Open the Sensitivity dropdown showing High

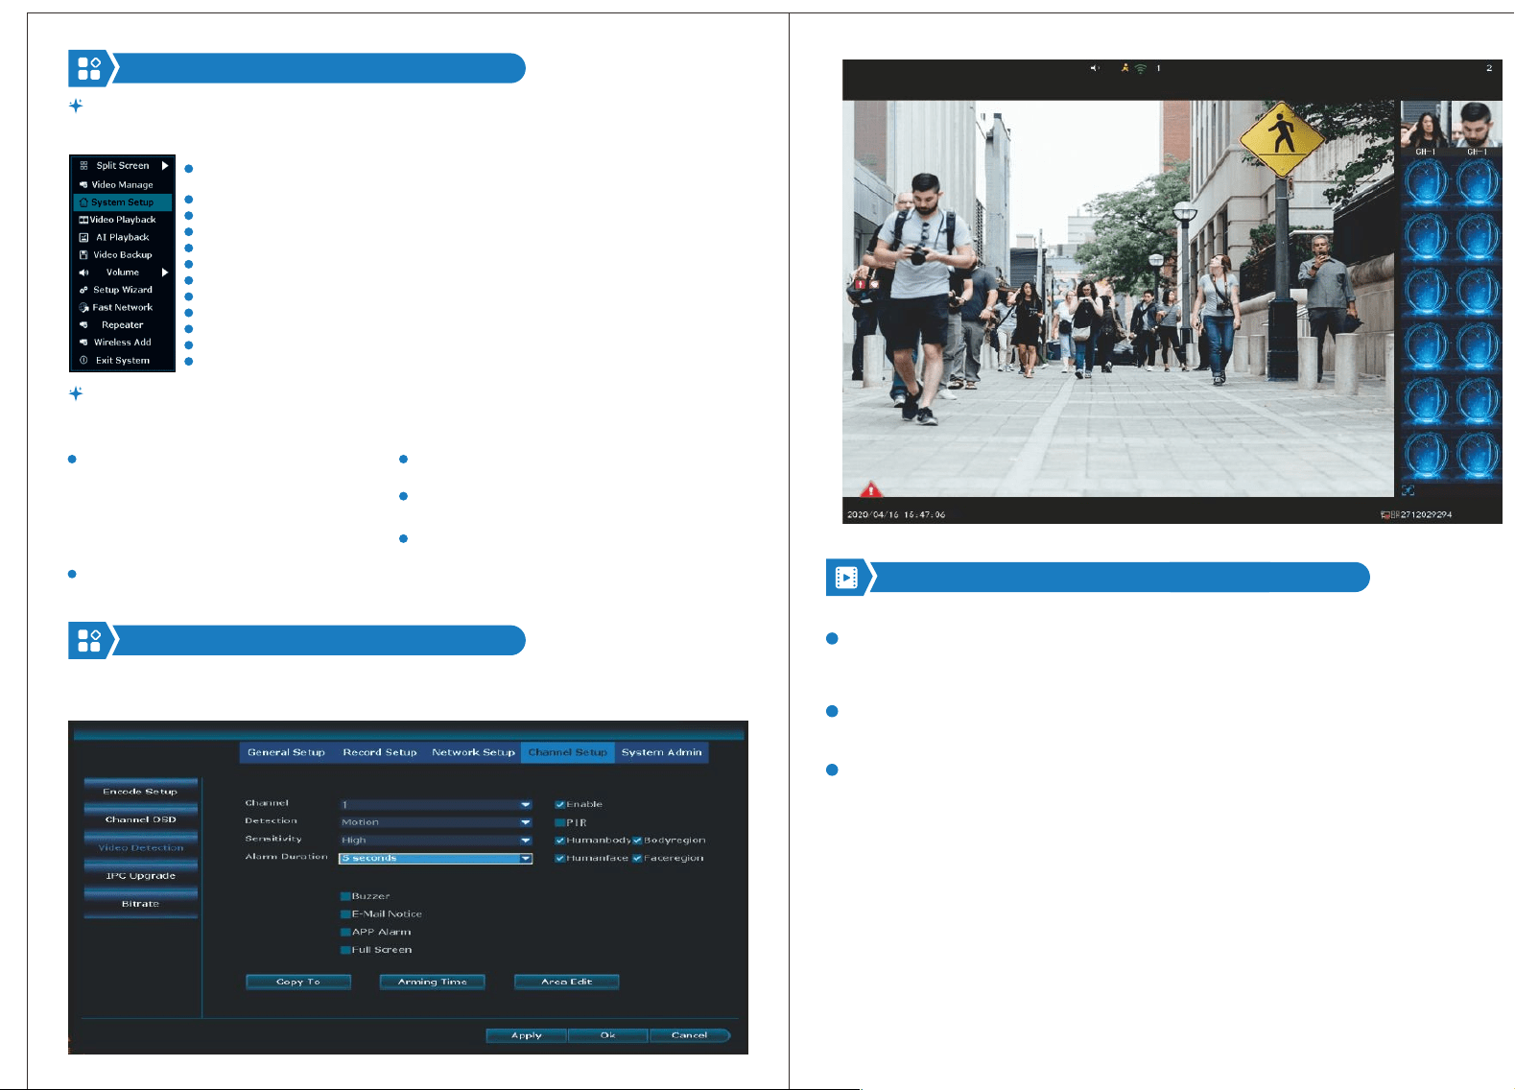pos(436,841)
